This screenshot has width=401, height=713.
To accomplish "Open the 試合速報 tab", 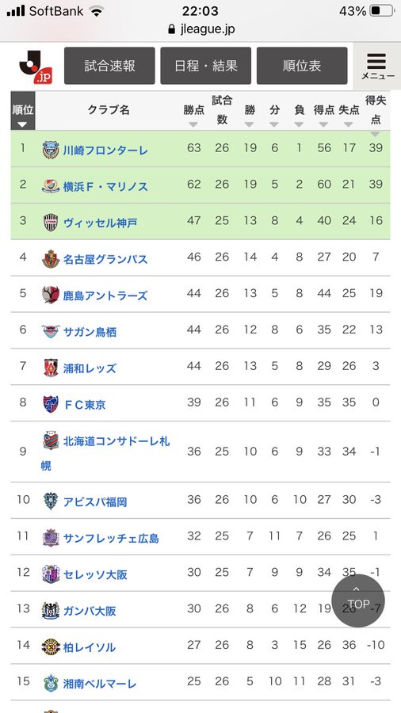I will pos(109,66).
